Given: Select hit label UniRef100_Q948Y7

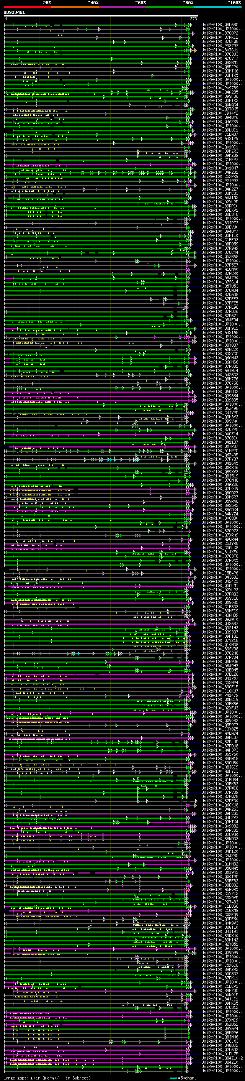Looking at the screenshot, I should [x=220, y=232].
